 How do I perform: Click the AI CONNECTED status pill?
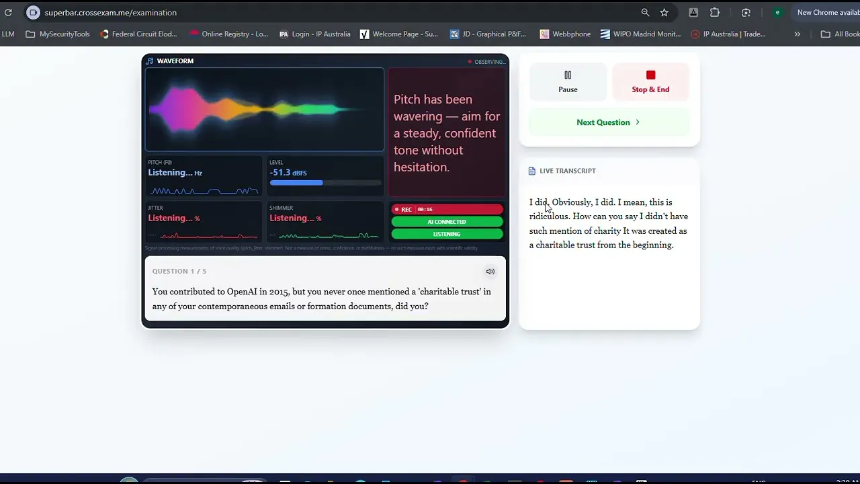click(x=447, y=222)
